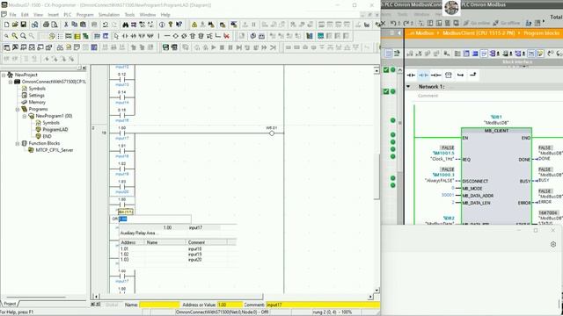Screen dimensions: 563x316
Task: Click the W0.01 output coil
Action: point(272,133)
